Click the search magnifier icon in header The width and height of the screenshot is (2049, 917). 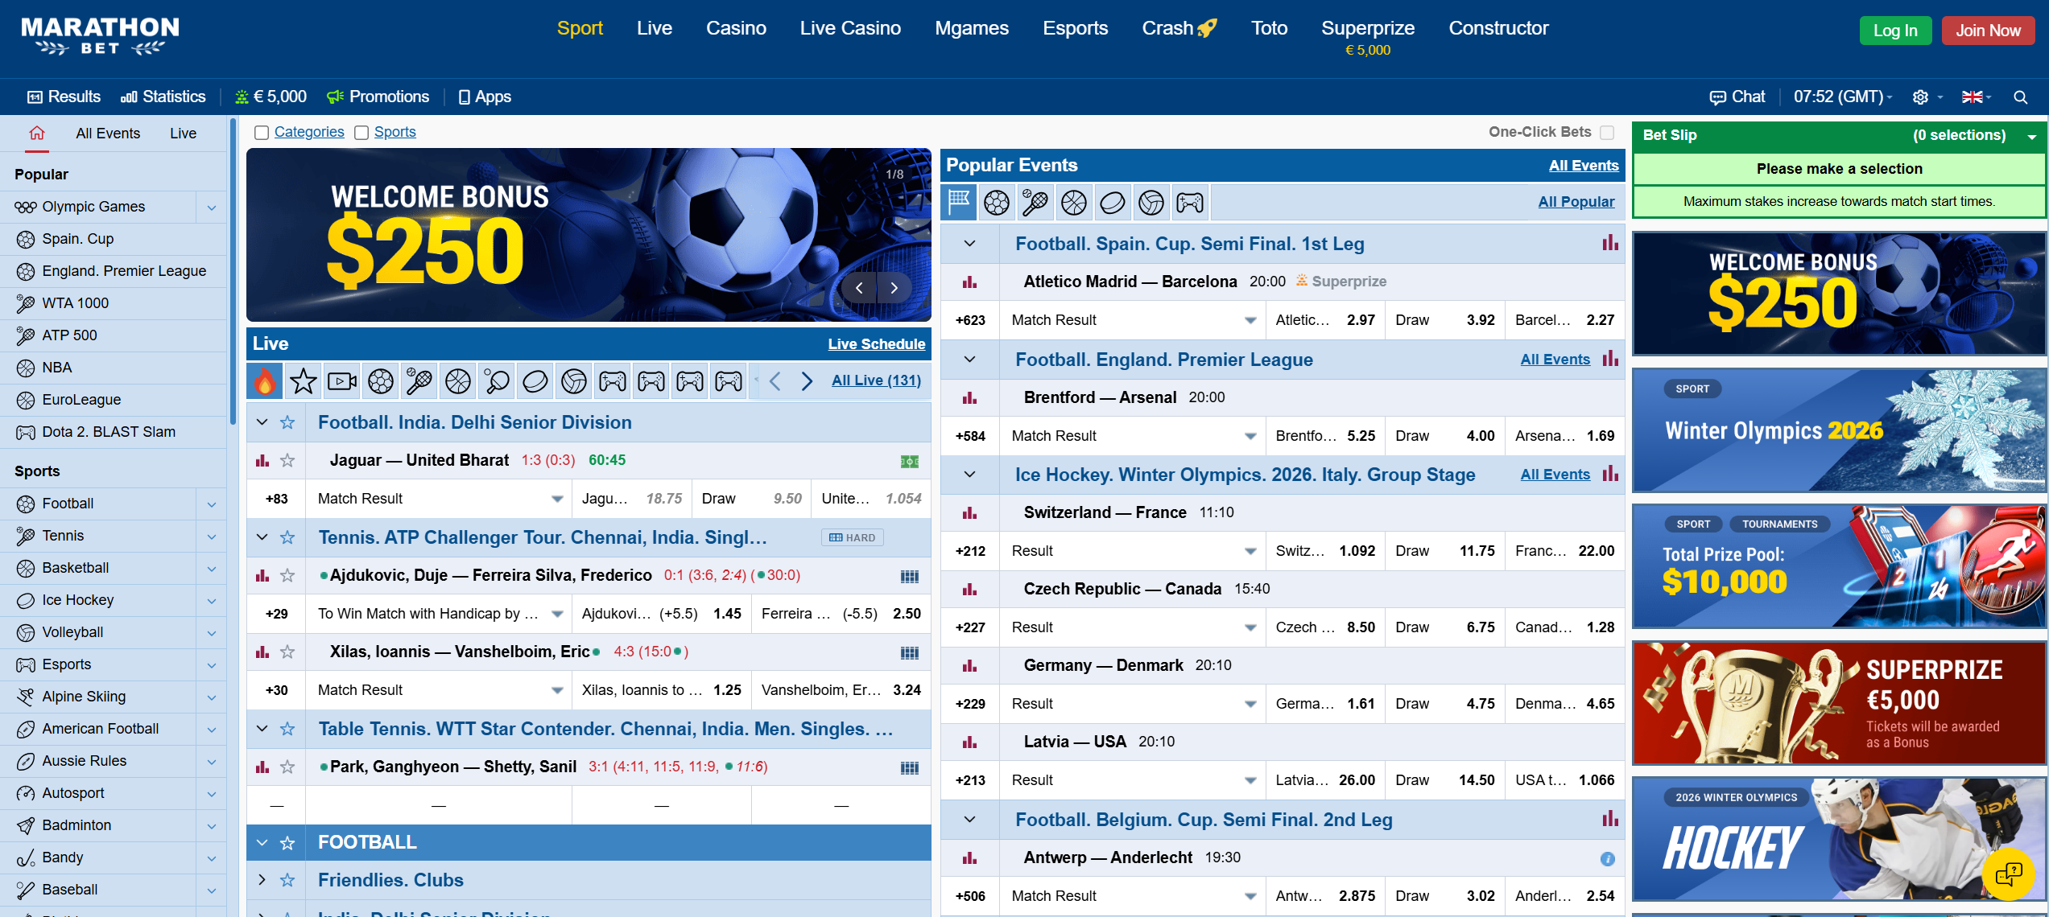(x=2020, y=97)
